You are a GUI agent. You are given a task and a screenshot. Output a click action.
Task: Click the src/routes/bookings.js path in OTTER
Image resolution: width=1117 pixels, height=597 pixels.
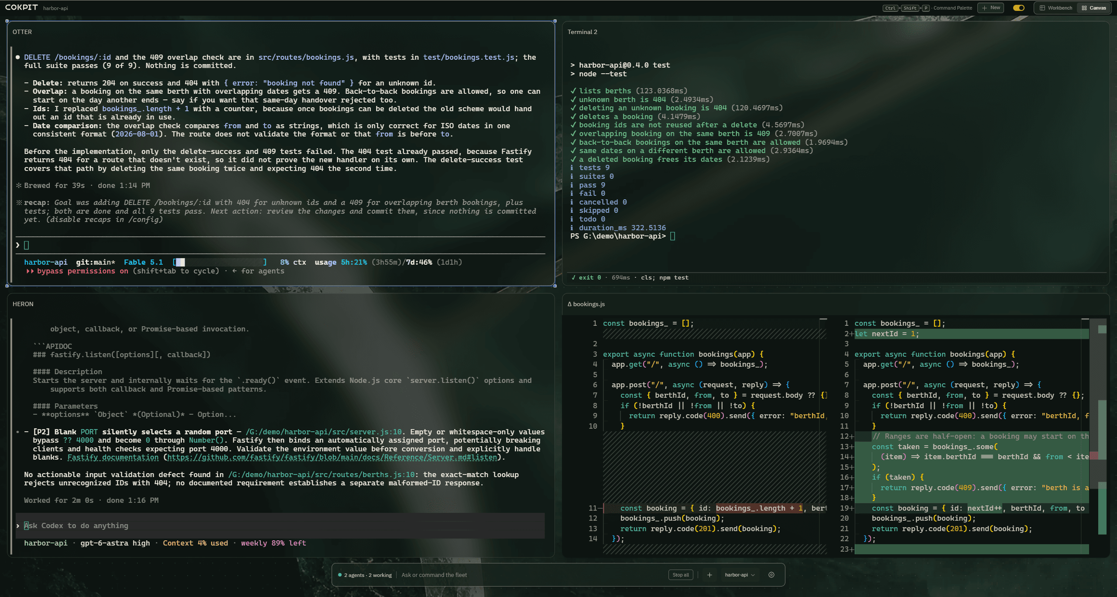tap(306, 57)
